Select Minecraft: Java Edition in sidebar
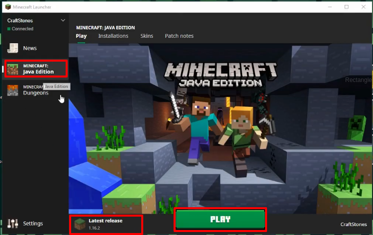 coord(36,69)
